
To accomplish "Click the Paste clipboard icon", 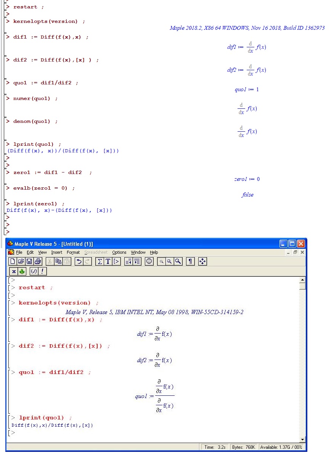I will click(x=67, y=261).
